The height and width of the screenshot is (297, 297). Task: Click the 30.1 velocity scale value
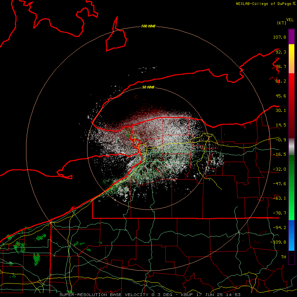[281, 111]
